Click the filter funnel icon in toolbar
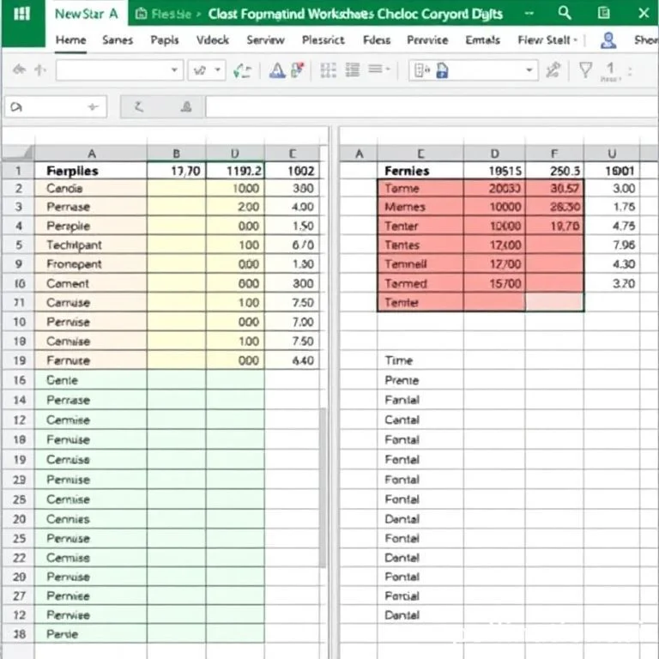The height and width of the screenshot is (659, 659). pos(585,70)
